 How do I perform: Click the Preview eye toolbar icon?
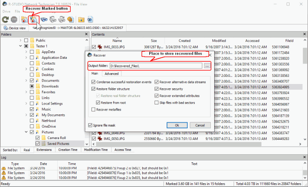point(90,19)
